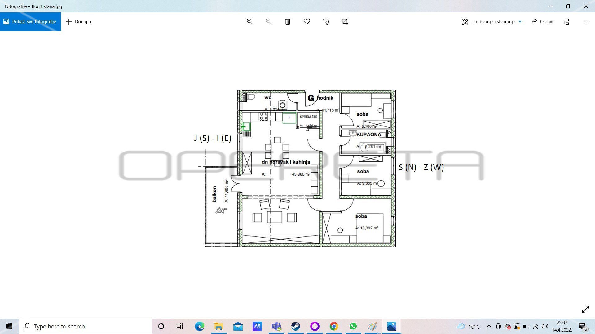Viewport: 595px width, 334px height.
Task: Click the crop/resize icon
Action: click(345, 21)
